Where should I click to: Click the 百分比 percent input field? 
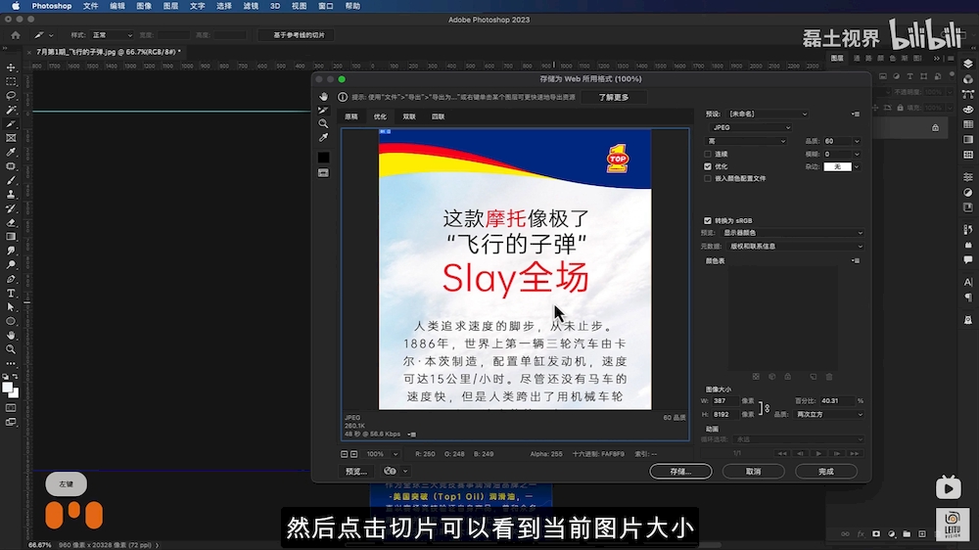[x=837, y=401]
